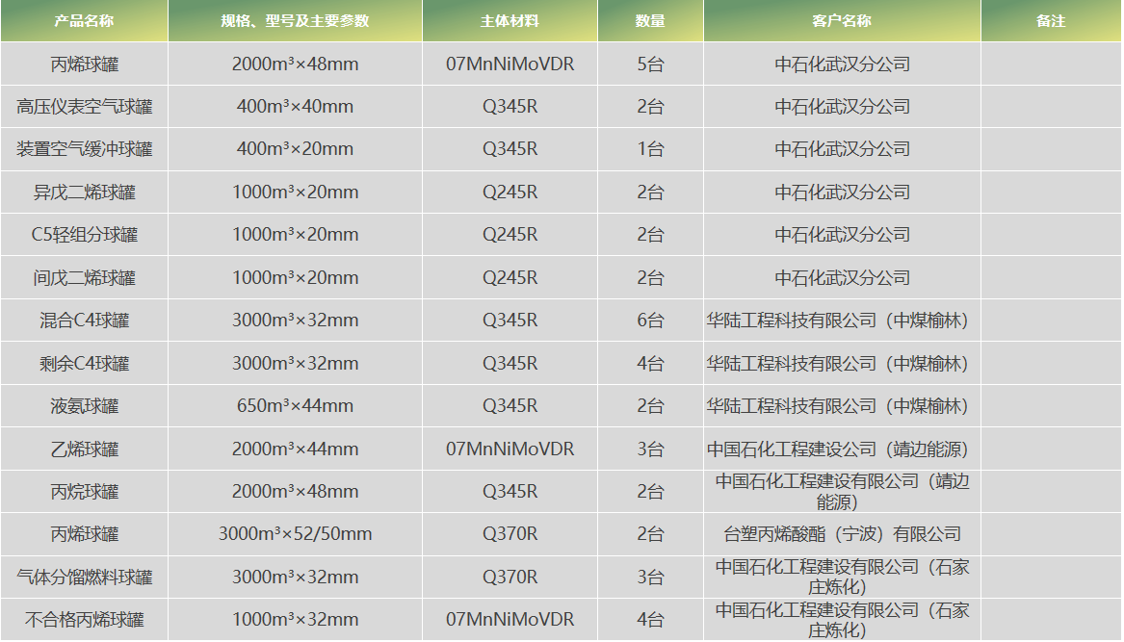Select the 数量 column header
The width and height of the screenshot is (1124, 642).
[650, 20]
